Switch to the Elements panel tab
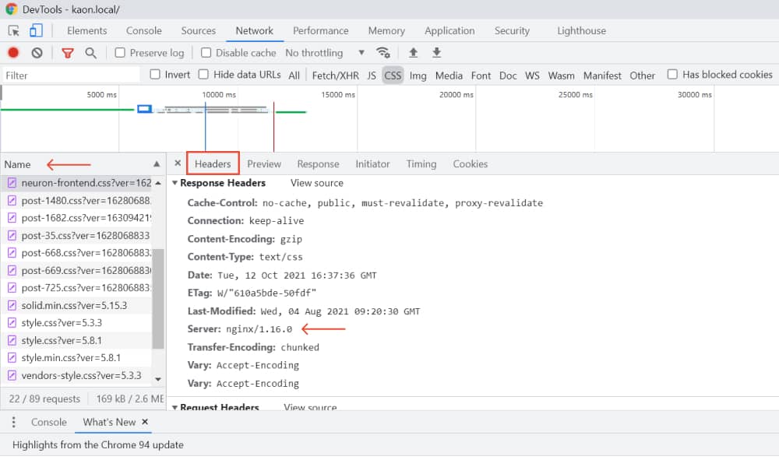The width and height of the screenshot is (779, 467). pos(87,31)
